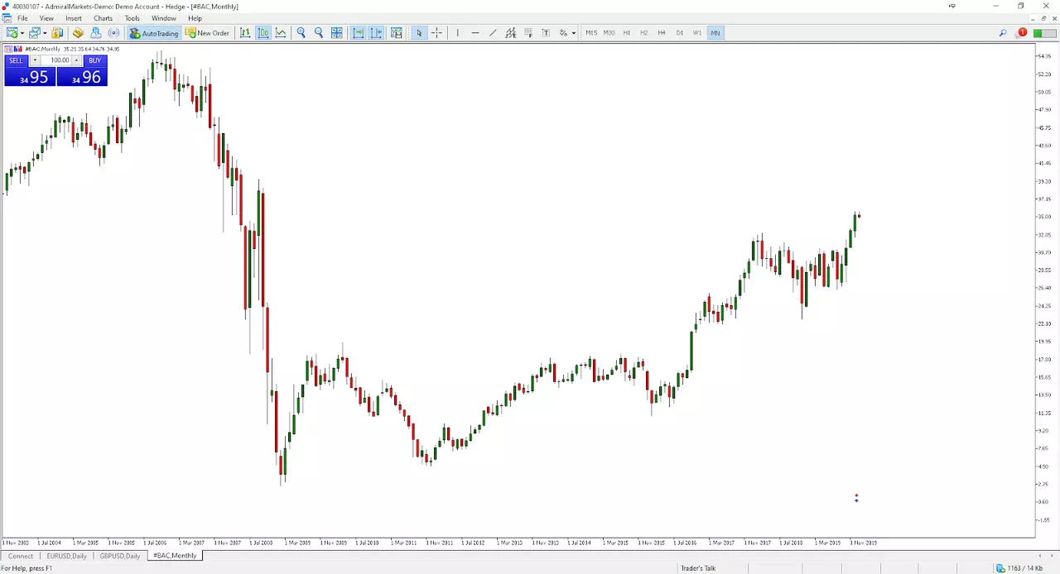The image size is (1060, 574).
Task: Add a horizontal line to the chart
Action: 475,33
